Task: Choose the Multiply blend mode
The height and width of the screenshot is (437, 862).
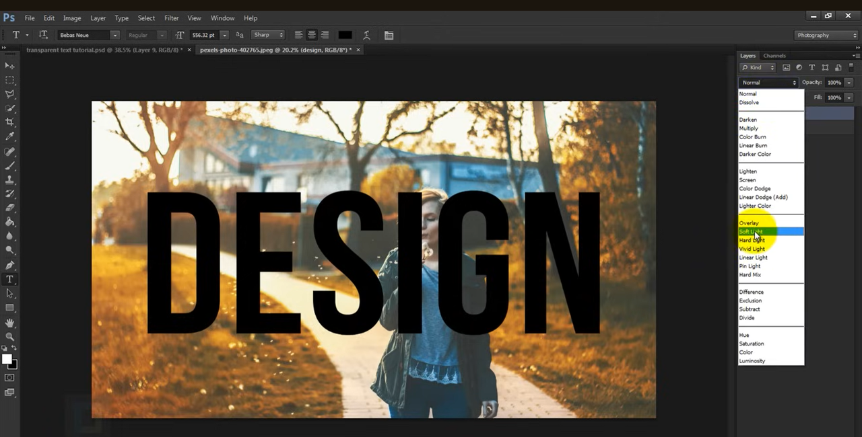Action: [771, 128]
